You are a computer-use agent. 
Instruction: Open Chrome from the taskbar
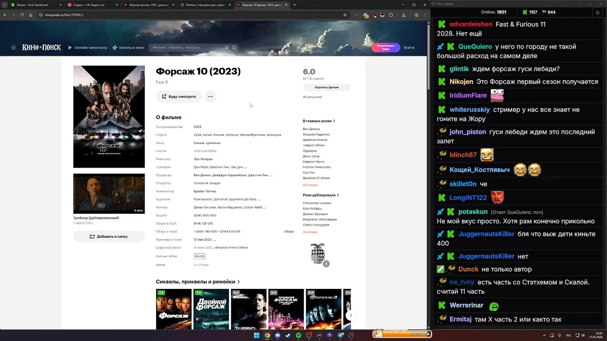(x=267, y=335)
